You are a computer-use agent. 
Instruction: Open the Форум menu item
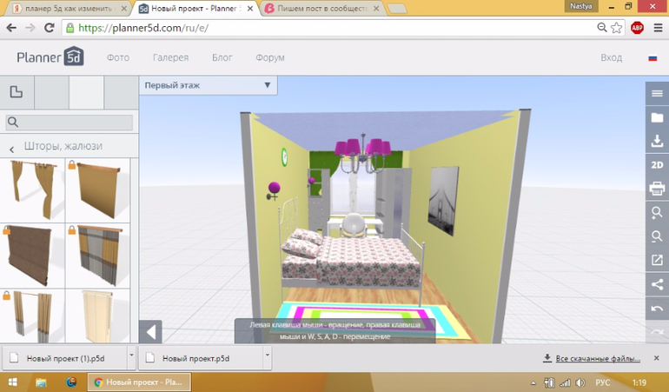[270, 57]
